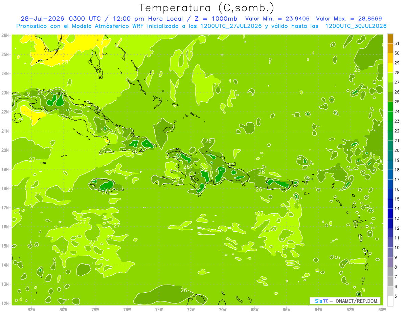This screenshot has width=406, height=314.
Task: Click longitude axis label '76W'
Action: [x=127, y=309]
